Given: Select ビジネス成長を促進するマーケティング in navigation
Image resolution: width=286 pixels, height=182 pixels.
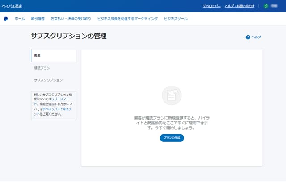Looking at the screenshot, I should [x=127, y=19].
